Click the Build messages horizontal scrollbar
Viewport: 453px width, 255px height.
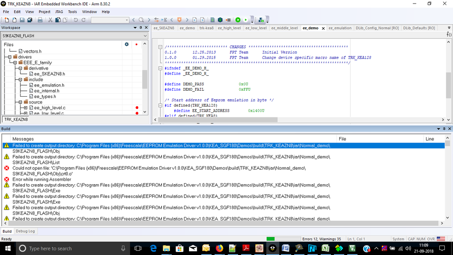tap(224, 223)
